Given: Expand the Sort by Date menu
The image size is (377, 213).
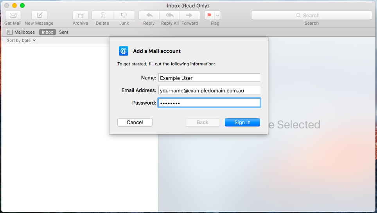Looking at the screenshot, I should [x=22, y=40].
